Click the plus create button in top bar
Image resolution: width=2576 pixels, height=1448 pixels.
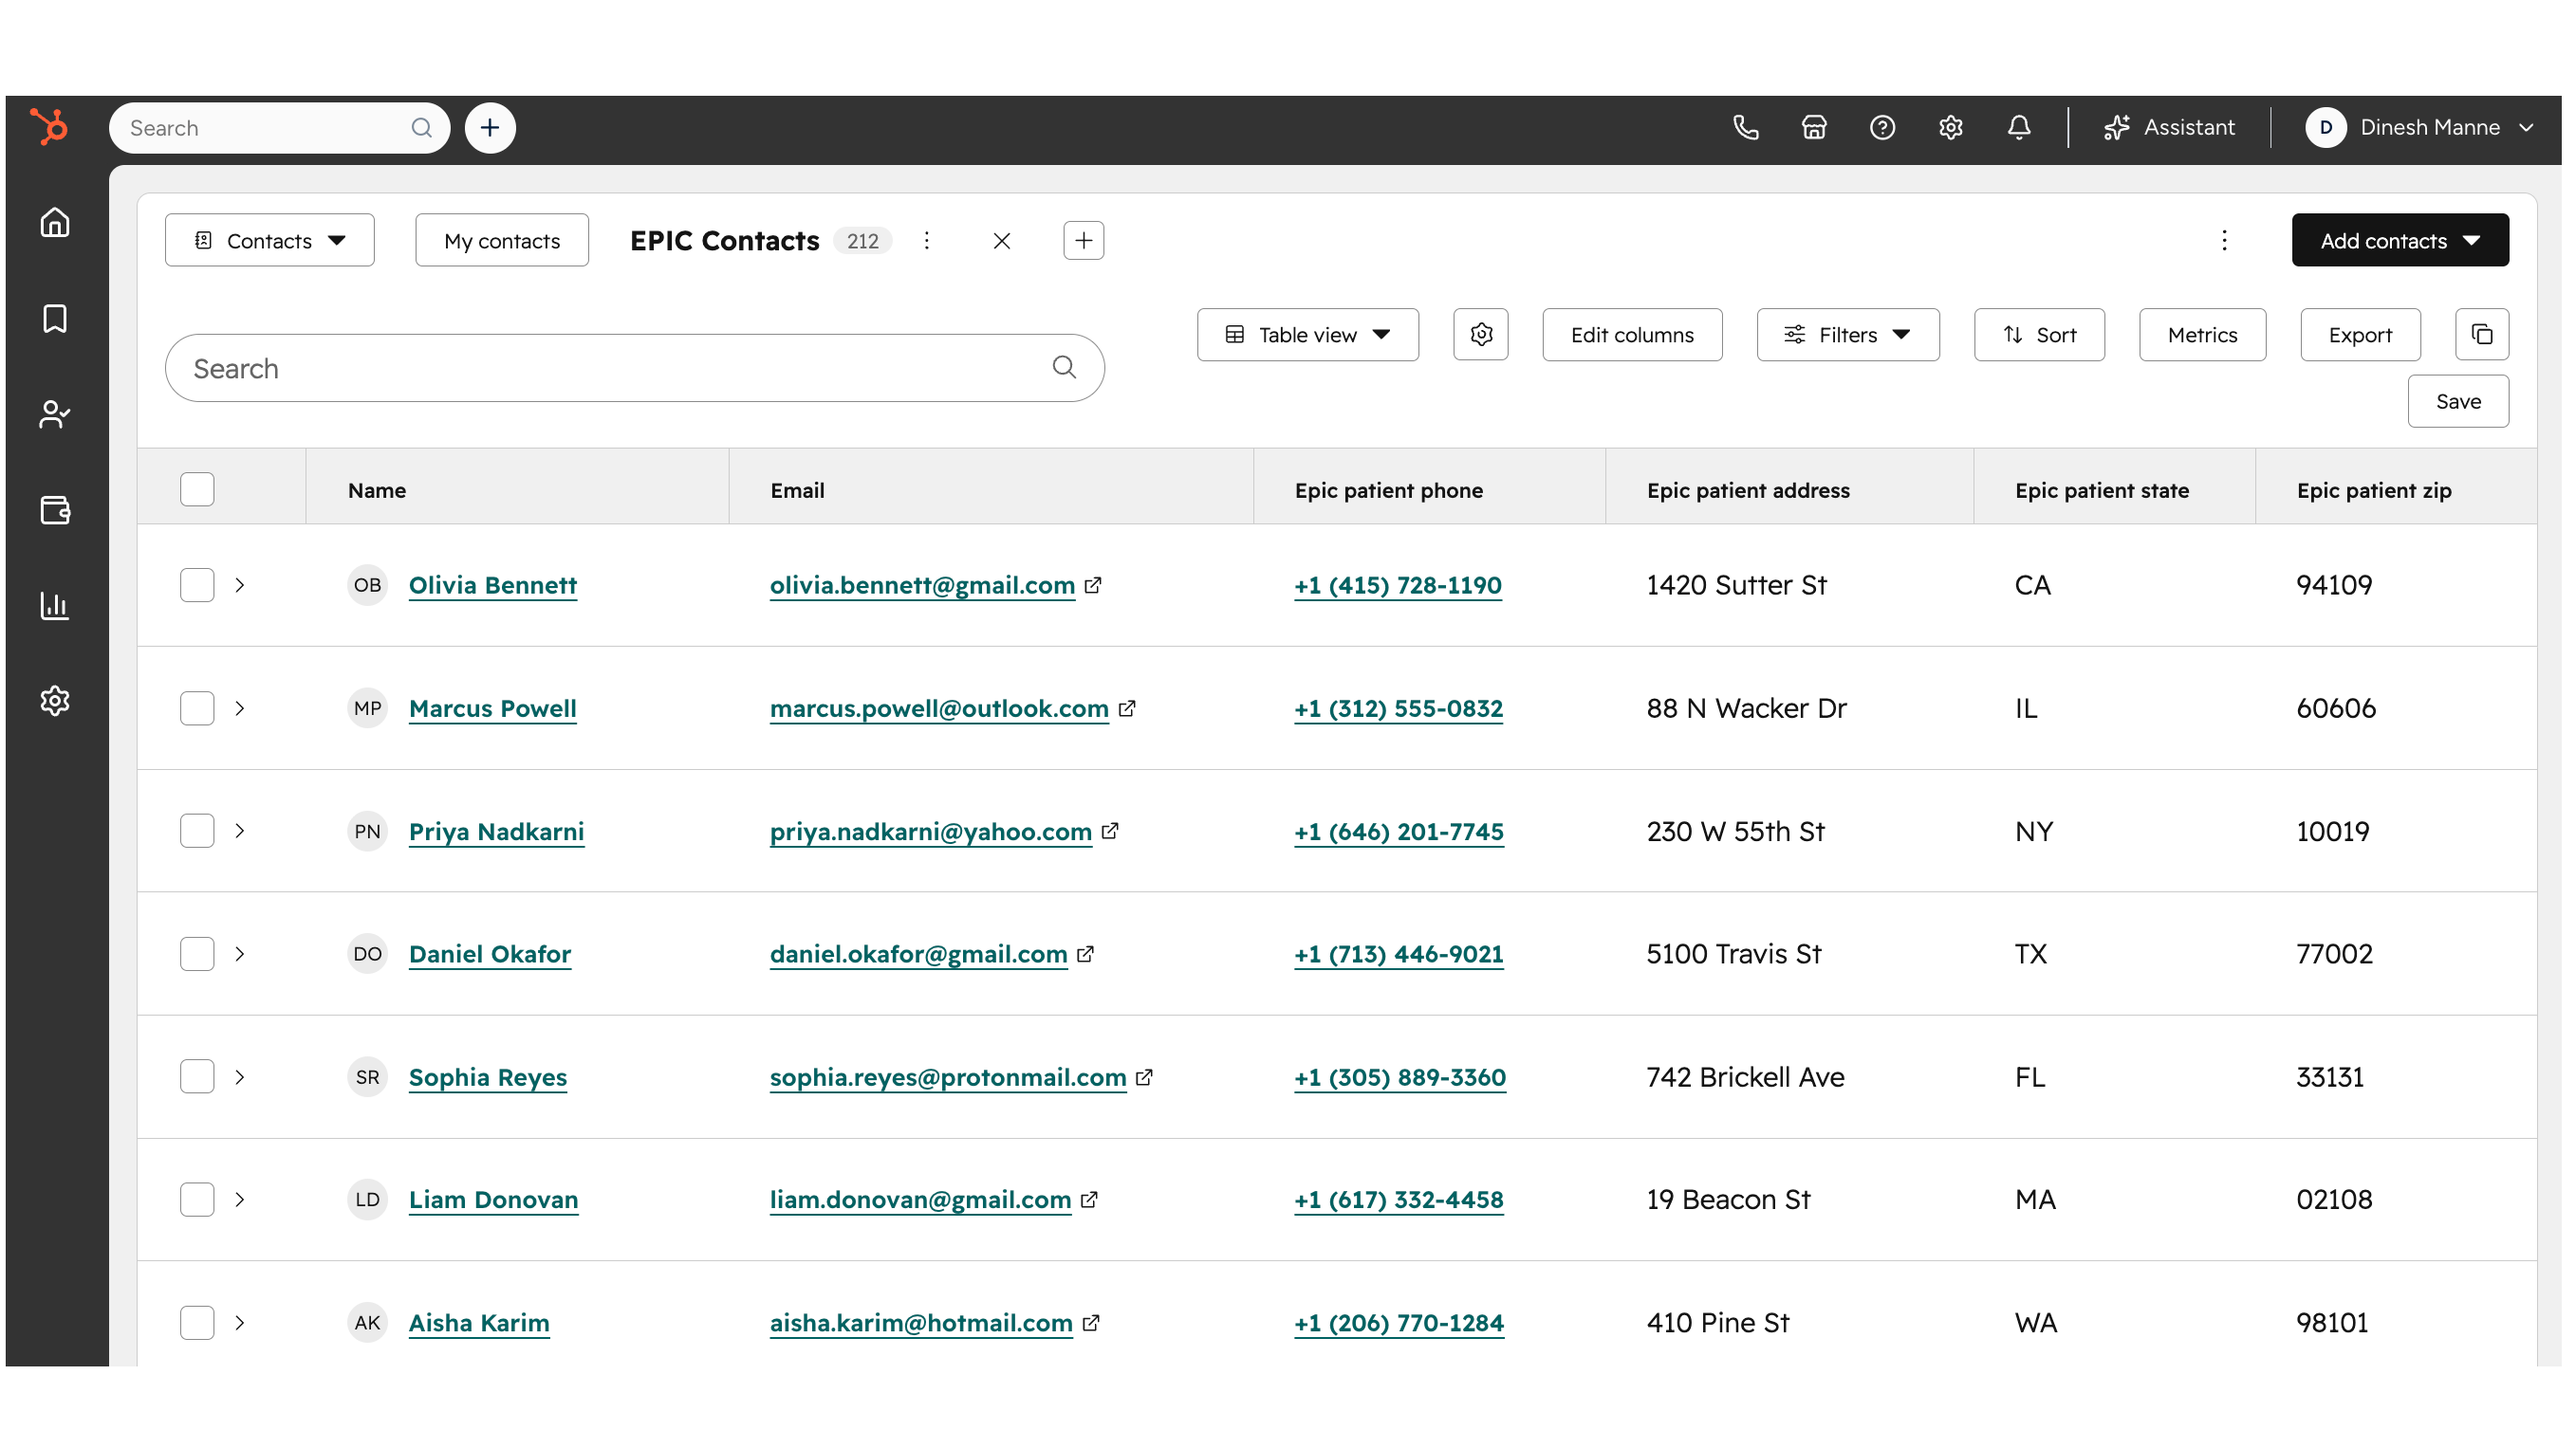coord(490,128)
